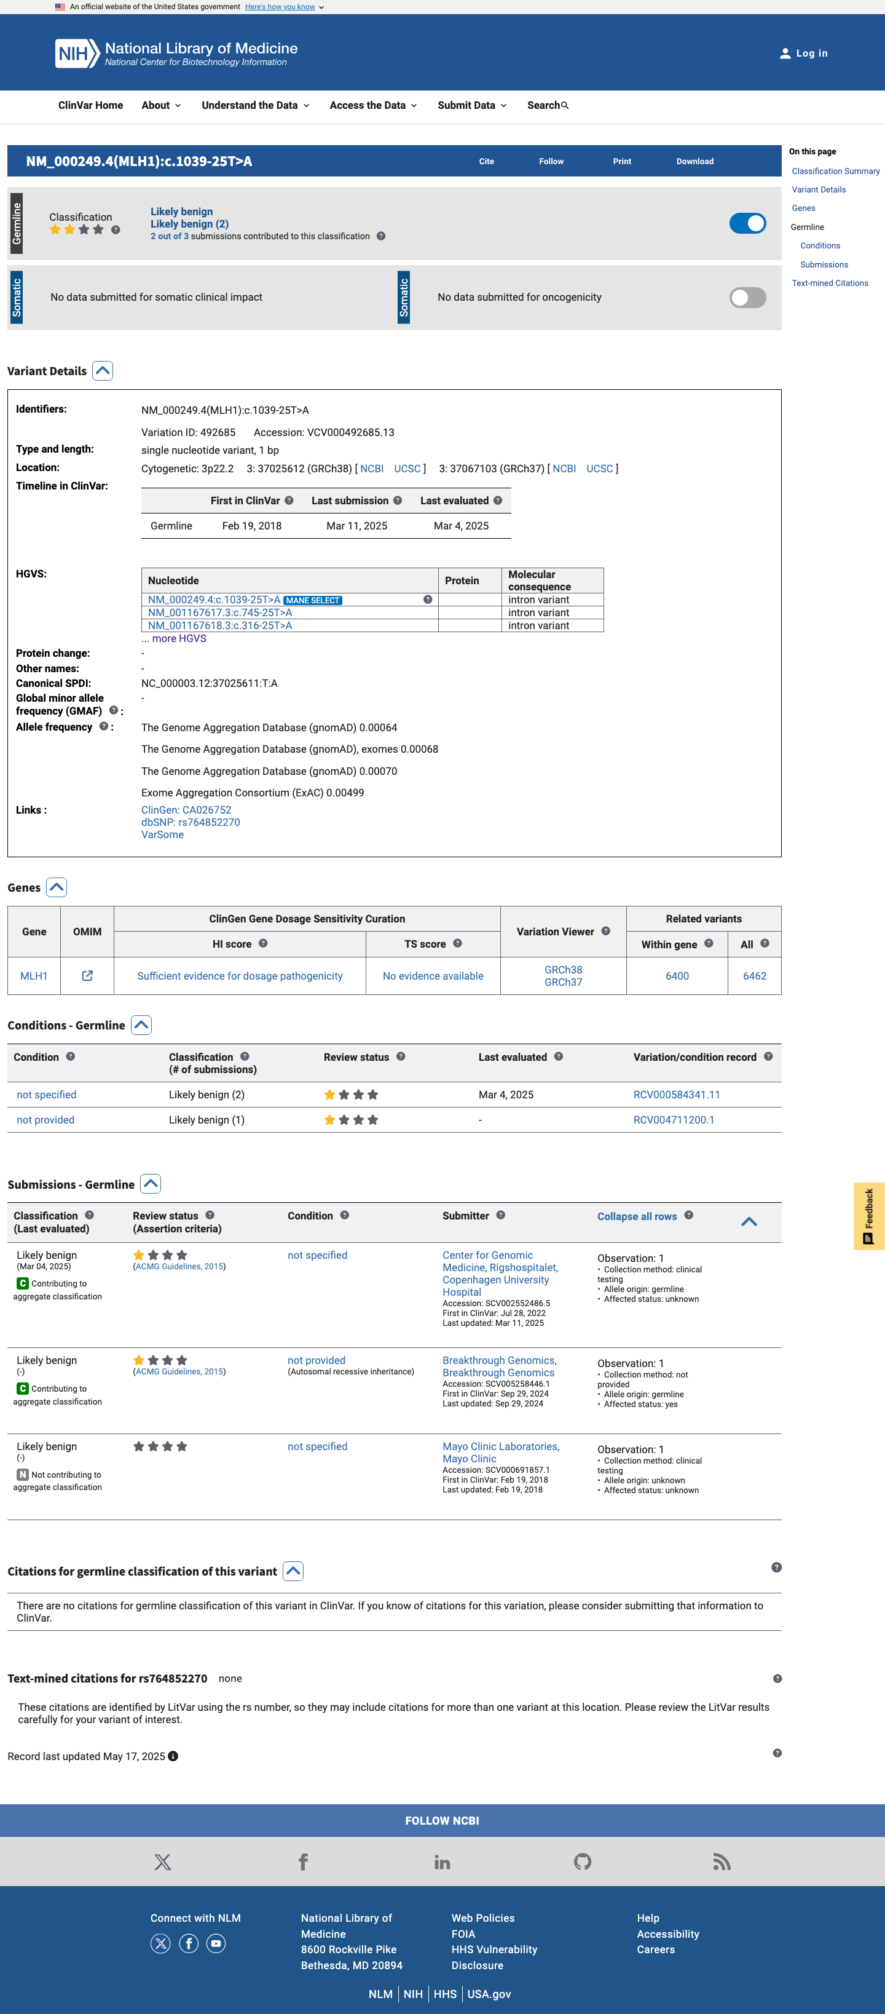Screen dimensions: 885x2014
Task: Click the Follow button
Action: pos(551,161)
